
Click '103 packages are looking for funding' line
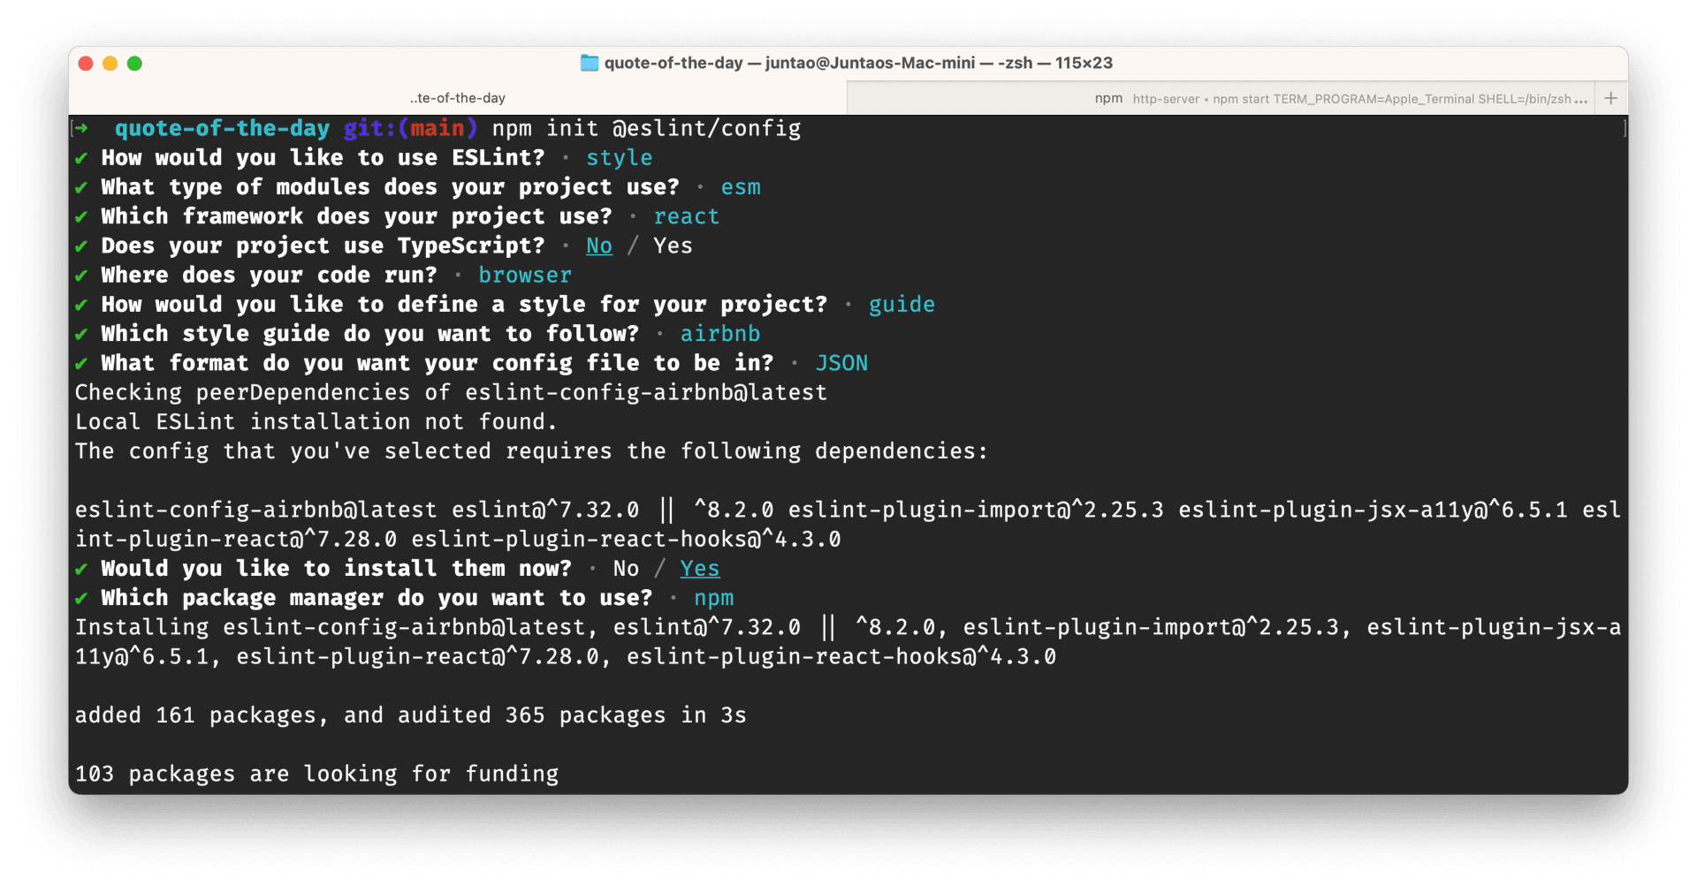point(316,774)
